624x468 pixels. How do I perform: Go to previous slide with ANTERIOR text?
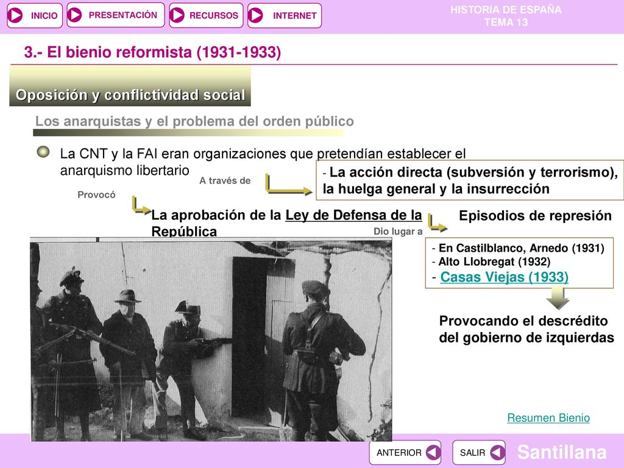[399, 453]
